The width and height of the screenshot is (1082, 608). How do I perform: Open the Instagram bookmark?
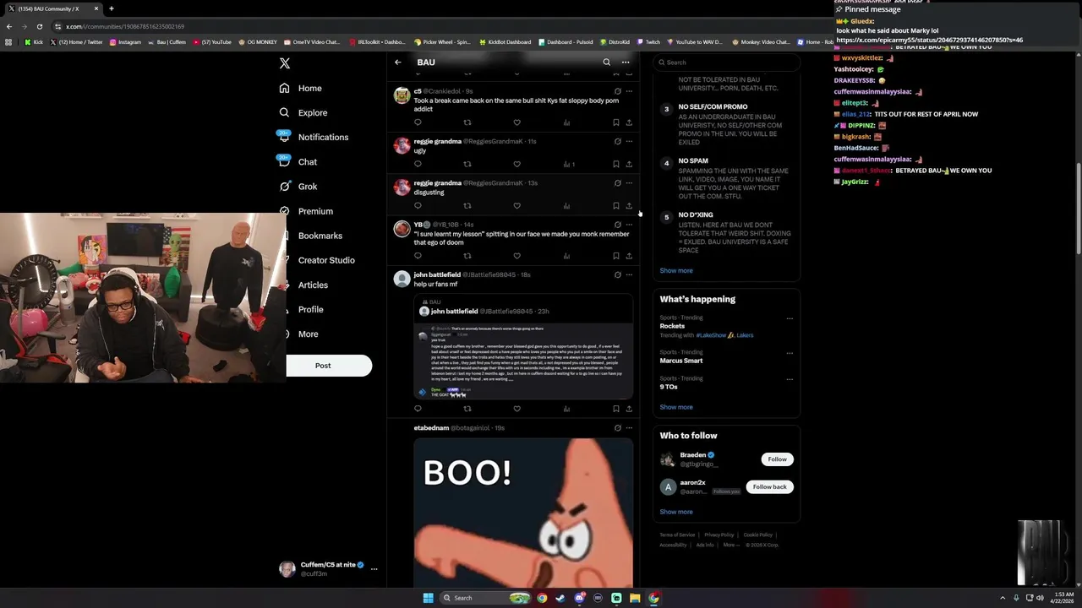coord(125,41)
